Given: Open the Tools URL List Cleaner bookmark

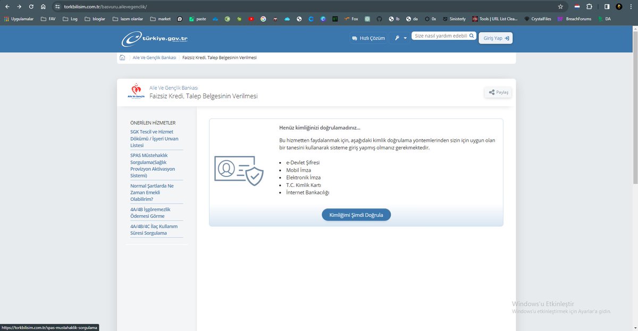Looking at the screenshot, I should 495,19.
